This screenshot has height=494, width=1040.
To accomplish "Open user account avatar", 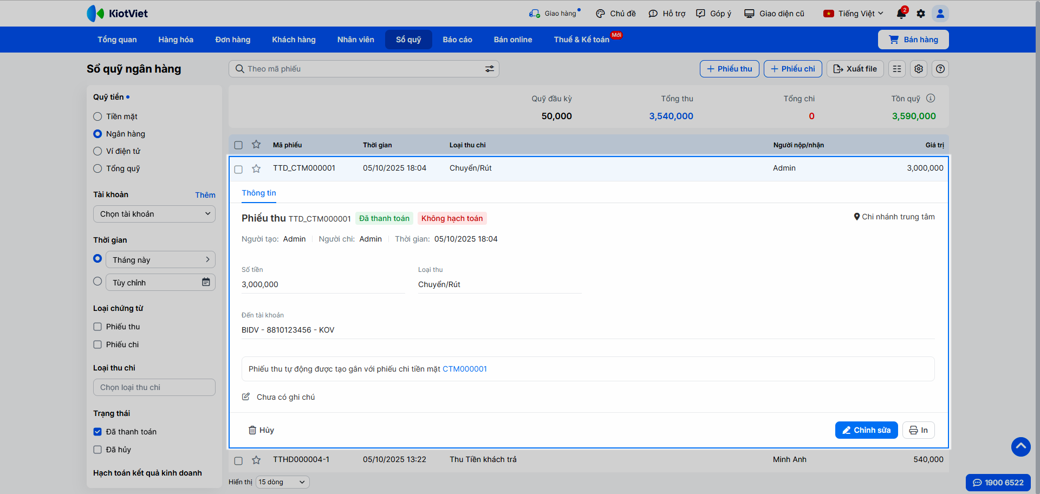I will 940,14.
